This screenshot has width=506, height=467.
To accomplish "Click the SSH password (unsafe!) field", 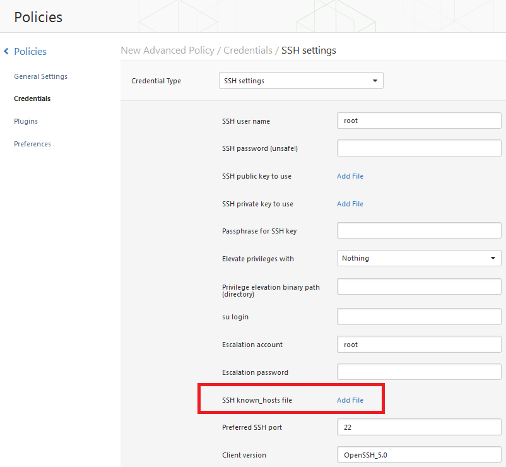I will pyautogui.click(x=419, y=148).
